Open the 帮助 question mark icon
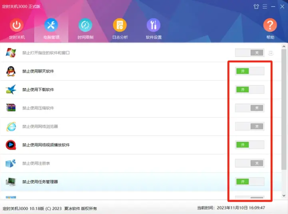 point(270,25)
